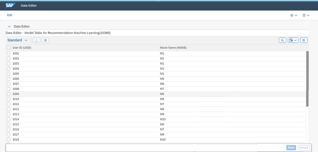Click the upload icon in the table toolbar

point(37,40)
